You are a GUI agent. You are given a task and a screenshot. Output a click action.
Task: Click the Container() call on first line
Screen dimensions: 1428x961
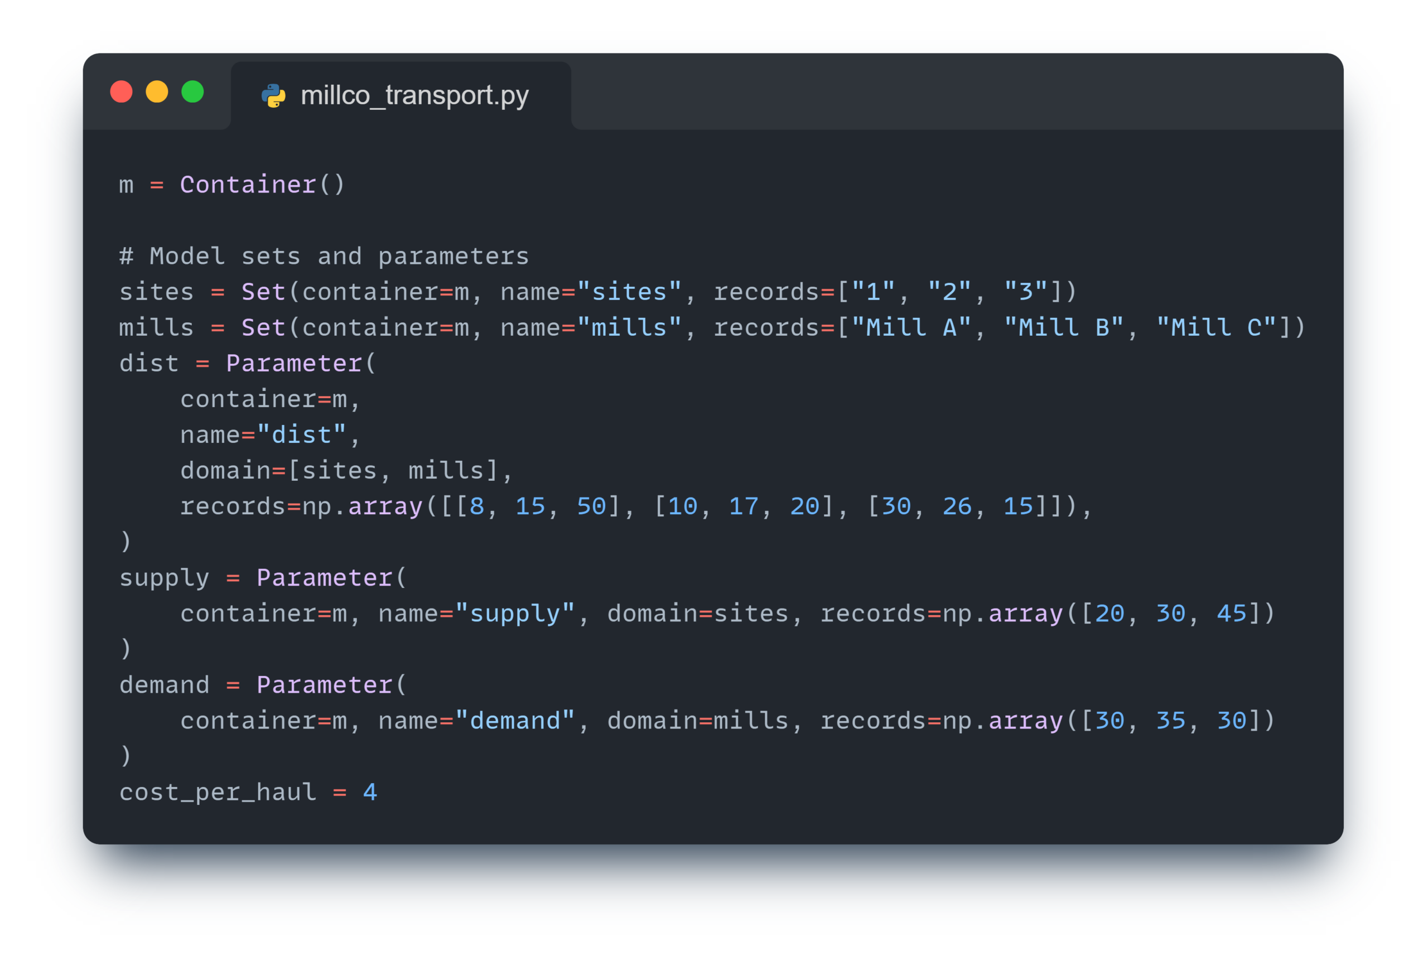[x=262, y=185]
